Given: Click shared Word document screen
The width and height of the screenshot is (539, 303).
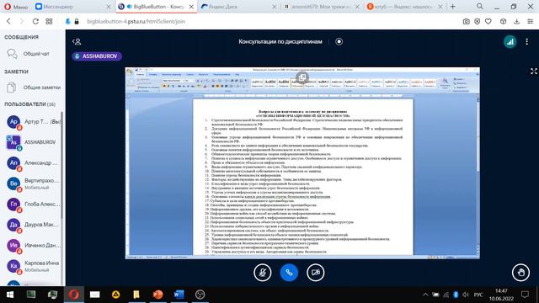Looking at the screenshot, I should point(302,162).
